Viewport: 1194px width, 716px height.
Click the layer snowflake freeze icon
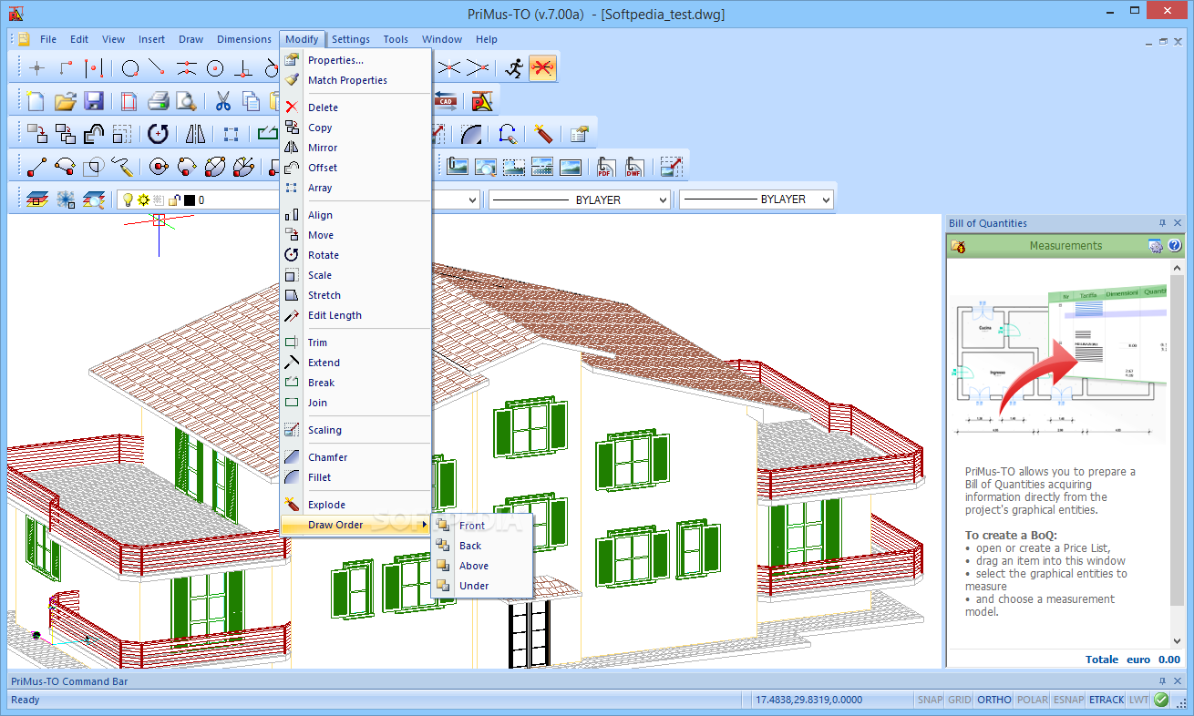(x=66, y=199)
